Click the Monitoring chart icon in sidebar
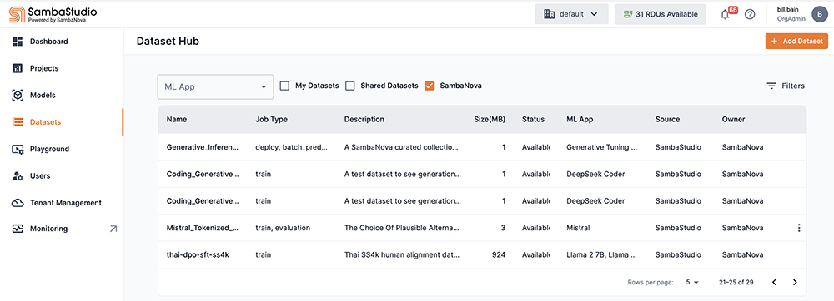Image resolution: width=834 pixels, height=301 pixels. click(18, 229)
